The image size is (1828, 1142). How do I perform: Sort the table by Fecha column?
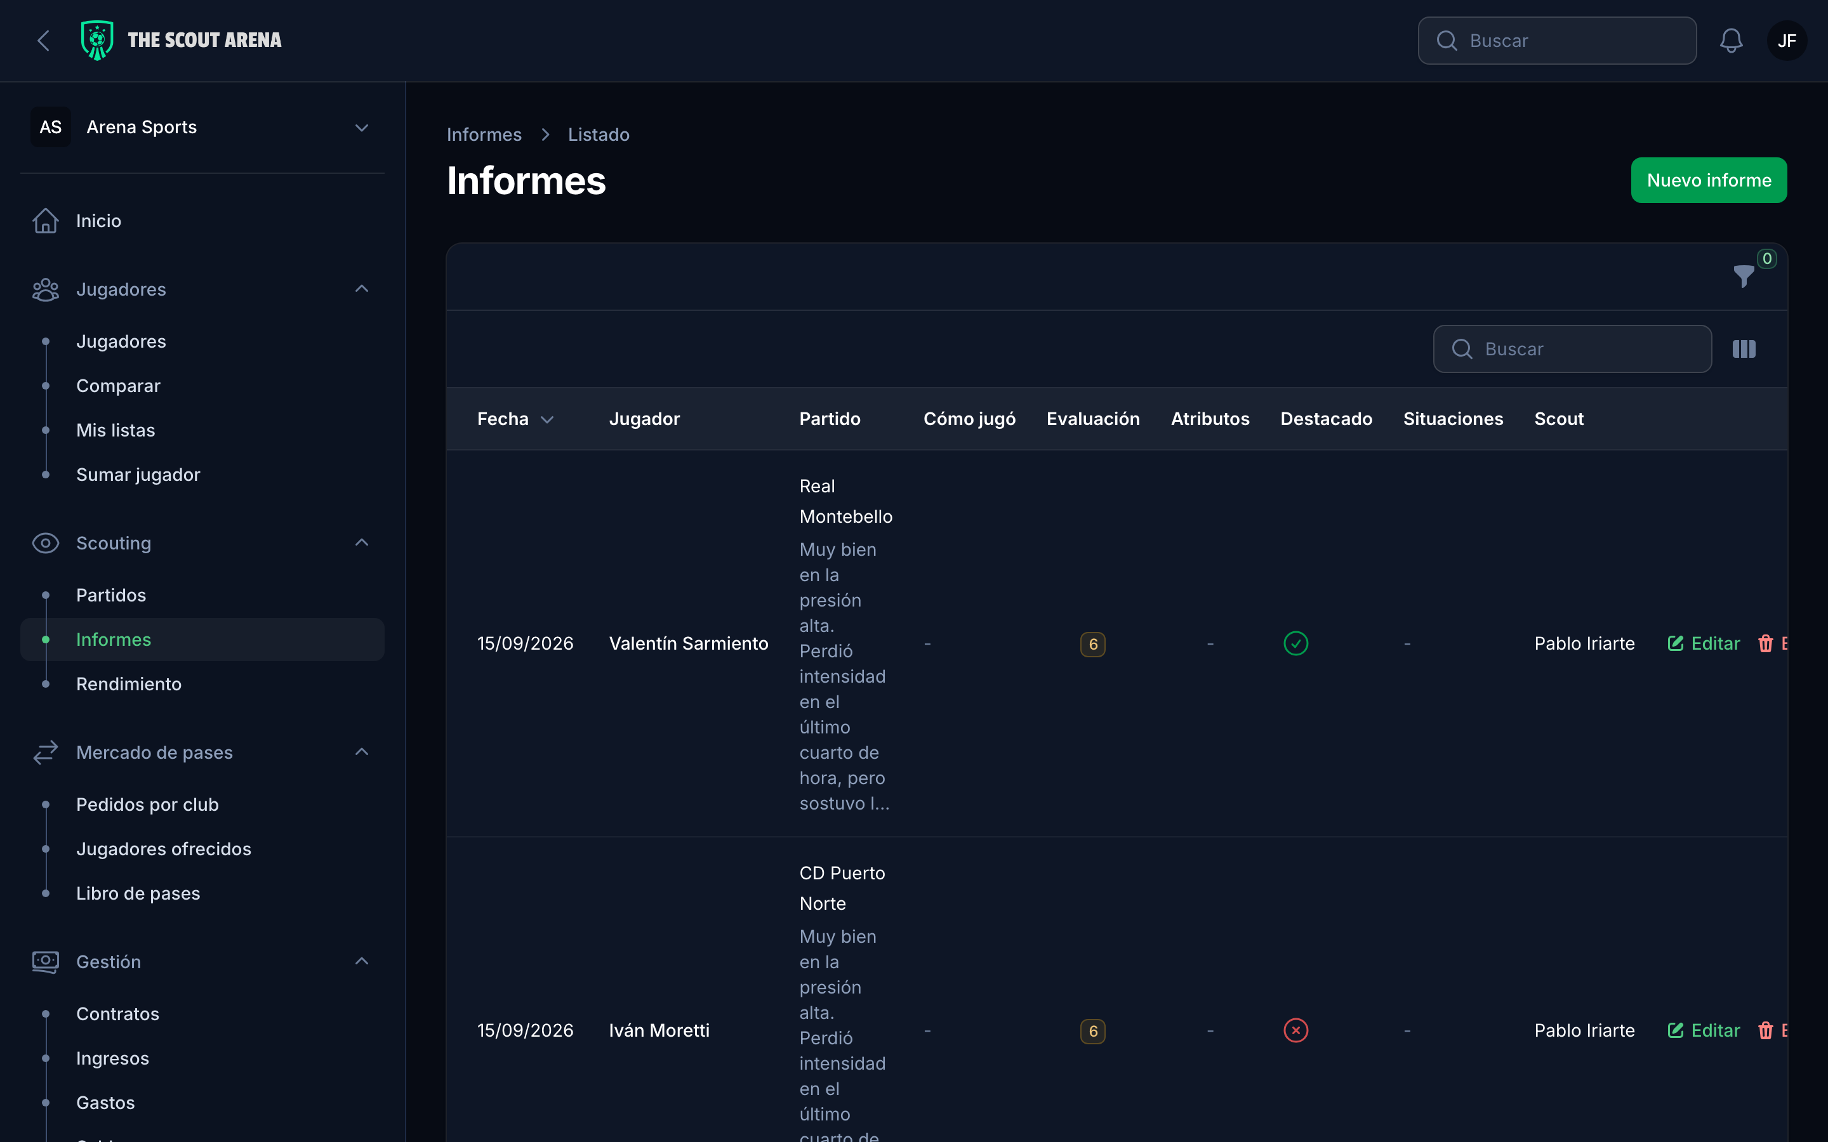[x=516, y=419]
